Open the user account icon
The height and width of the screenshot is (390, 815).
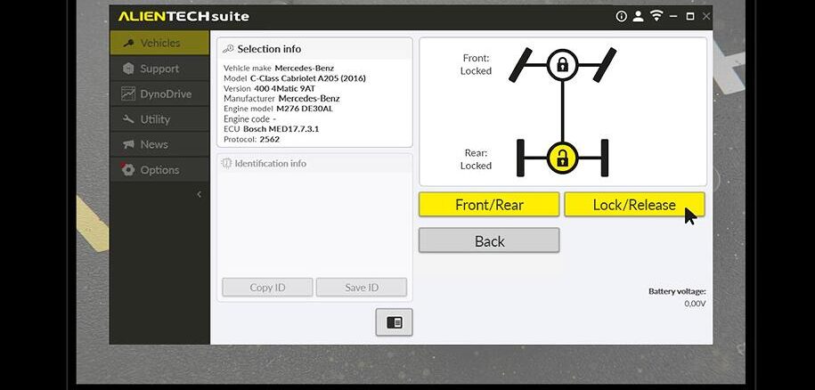tap(639, 17)
